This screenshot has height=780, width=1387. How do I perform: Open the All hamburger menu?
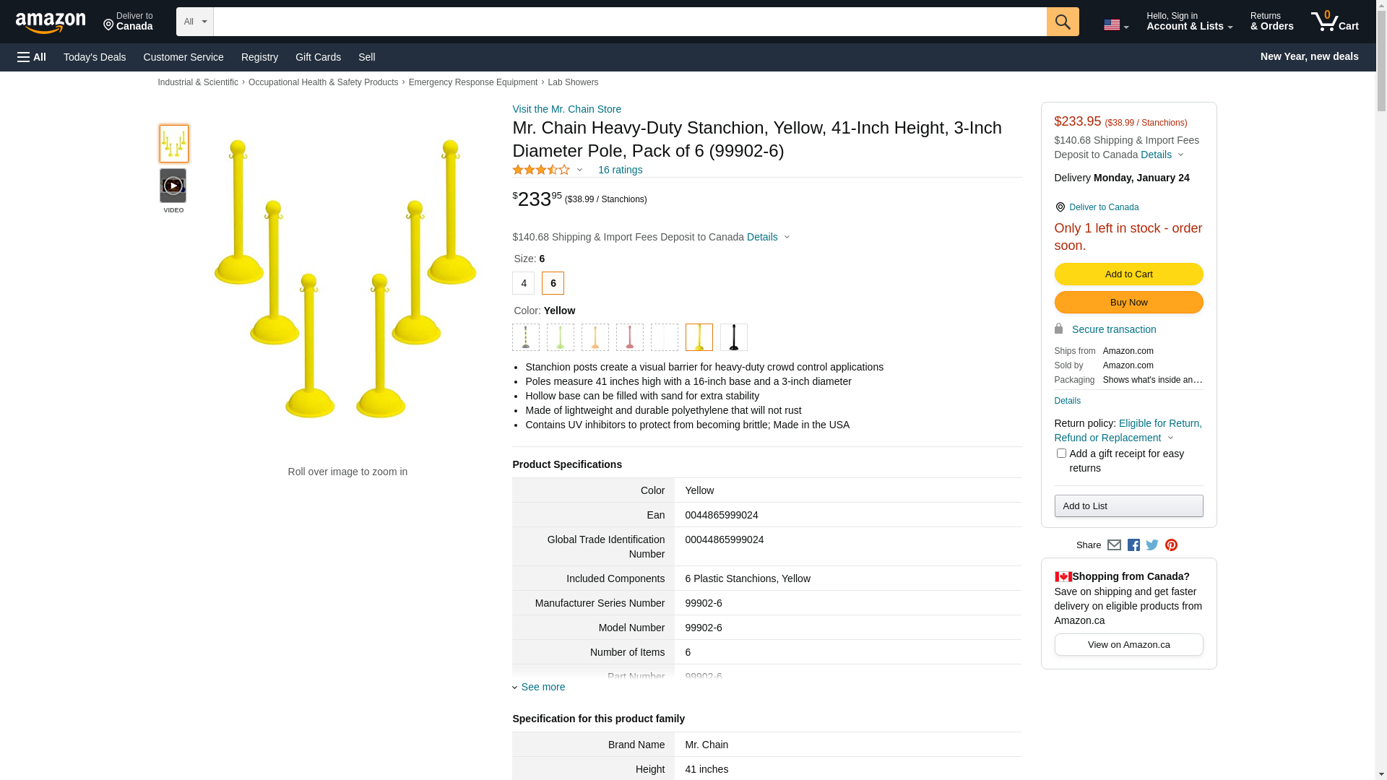(32, 57)
